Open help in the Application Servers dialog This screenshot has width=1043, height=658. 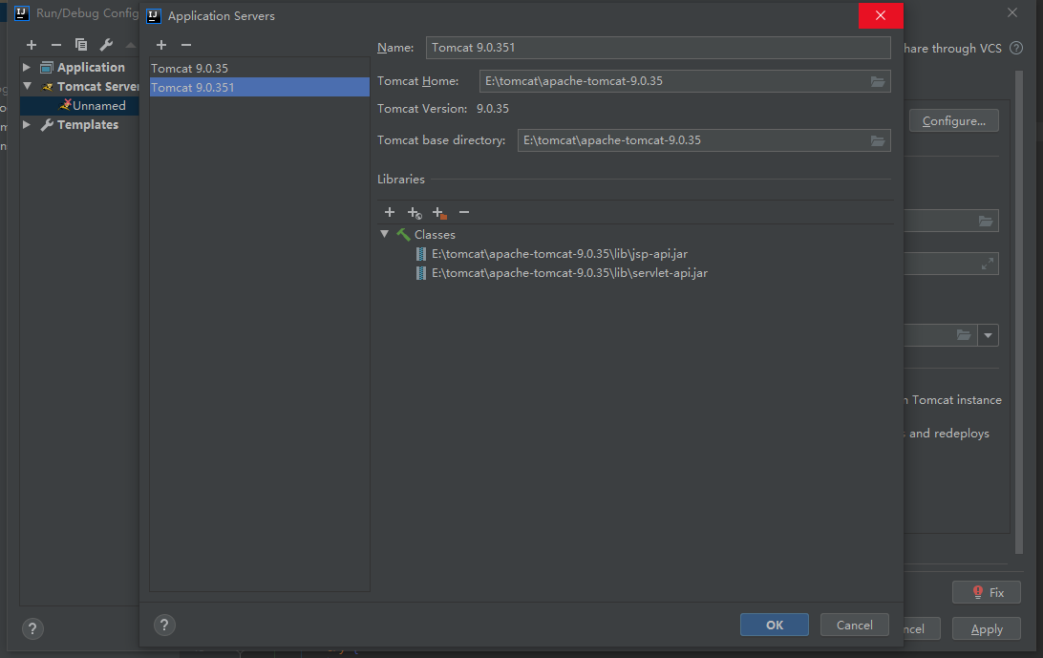164,625
